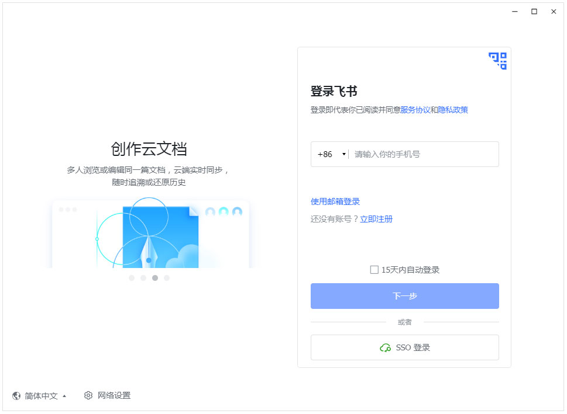Open the 服务协议 service agreement link
This screenshot has width=567, height=414.
(415, 110)
